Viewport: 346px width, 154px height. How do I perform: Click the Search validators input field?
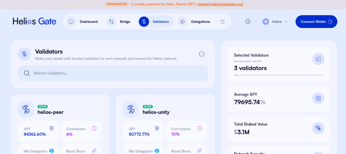113,73
